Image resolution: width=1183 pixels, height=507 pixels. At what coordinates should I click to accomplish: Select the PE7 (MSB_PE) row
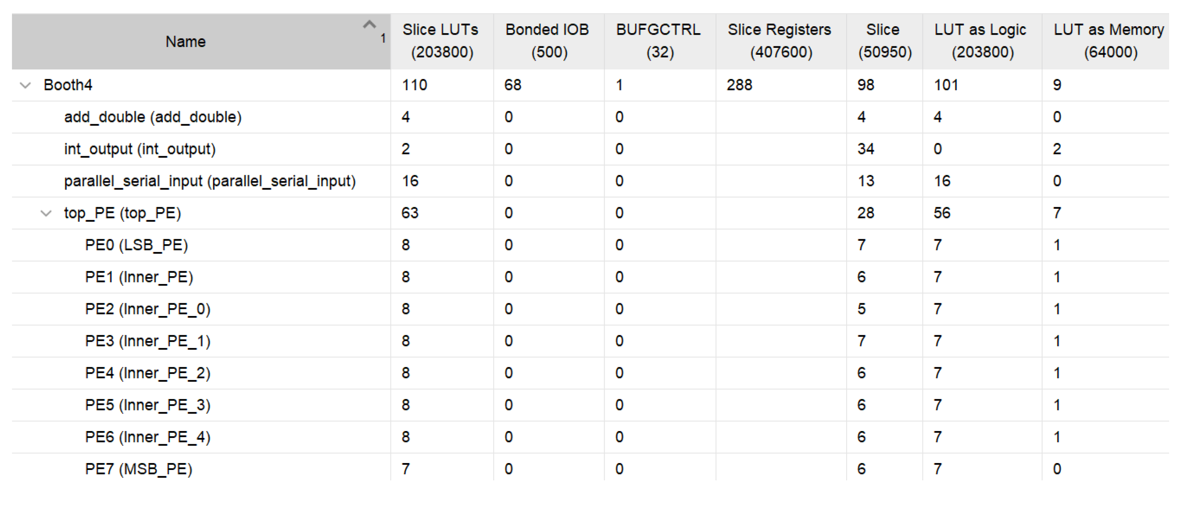[x=138, y=469]
